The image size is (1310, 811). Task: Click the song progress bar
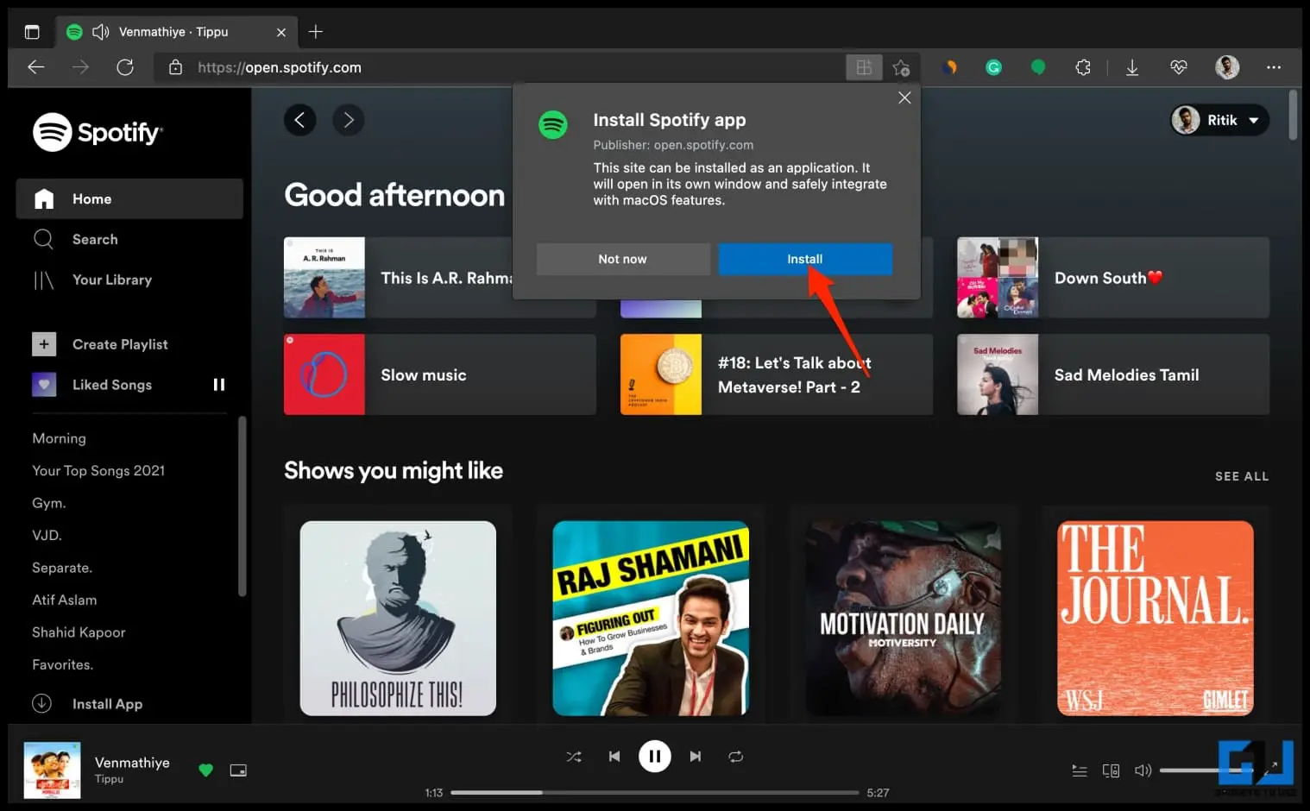tap(655, 792)
